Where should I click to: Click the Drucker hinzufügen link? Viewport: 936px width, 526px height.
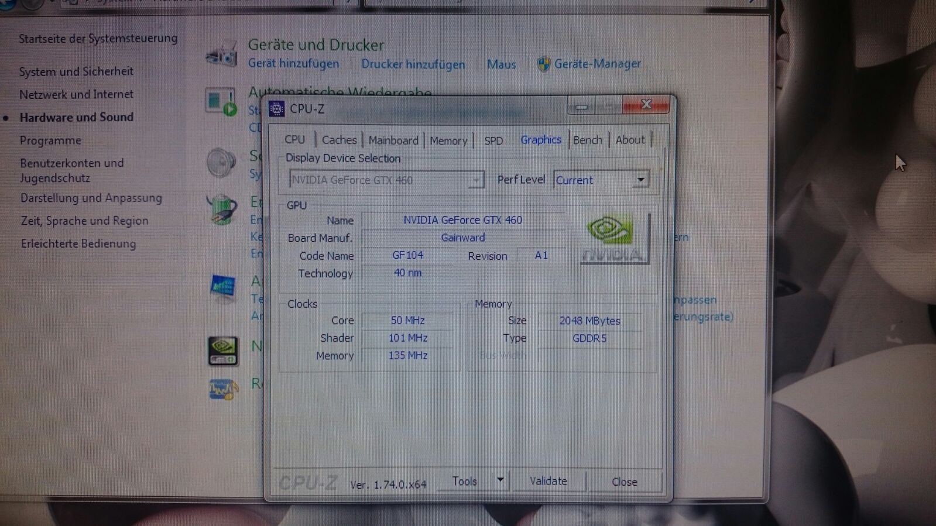coord(413,64)
